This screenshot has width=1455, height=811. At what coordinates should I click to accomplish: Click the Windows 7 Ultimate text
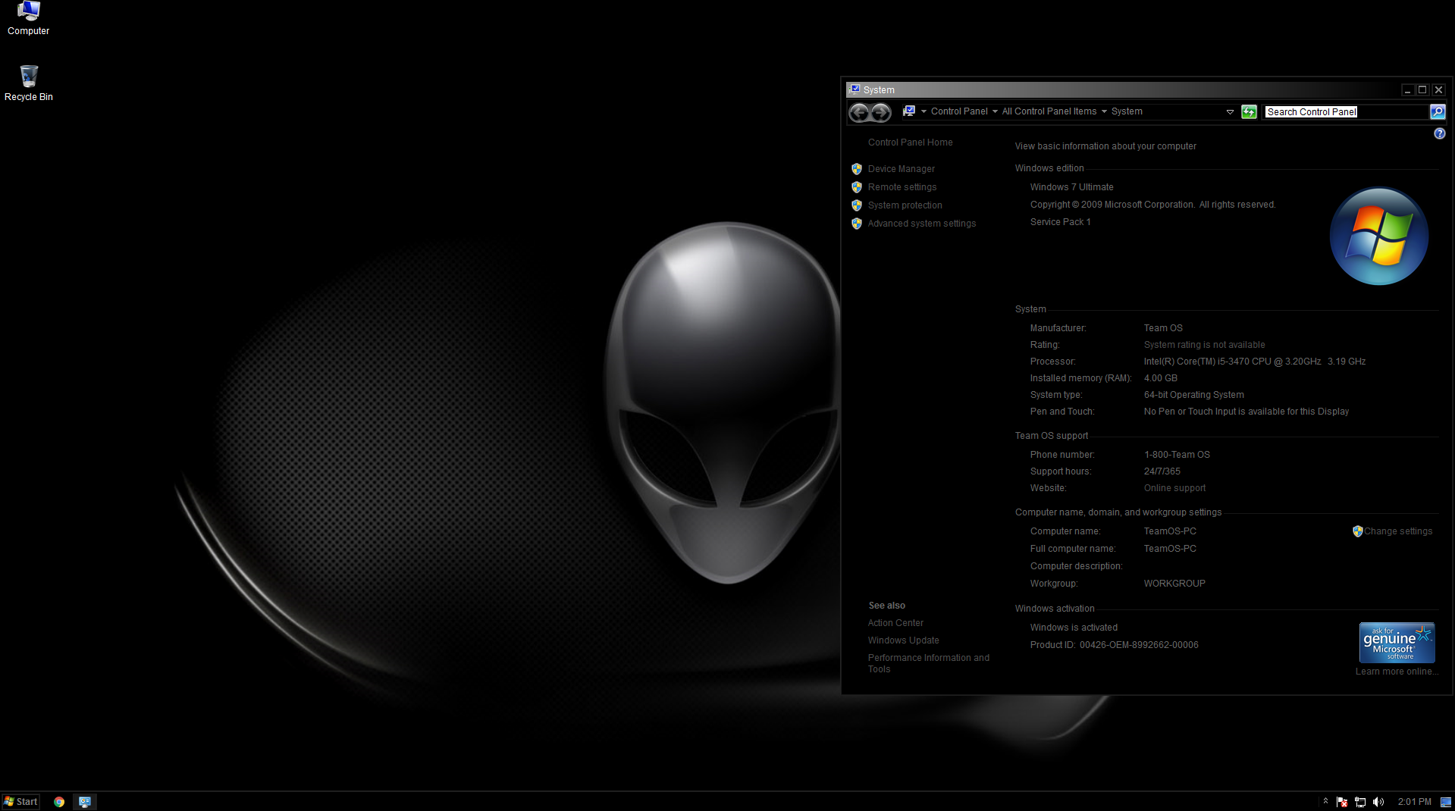1071,187
